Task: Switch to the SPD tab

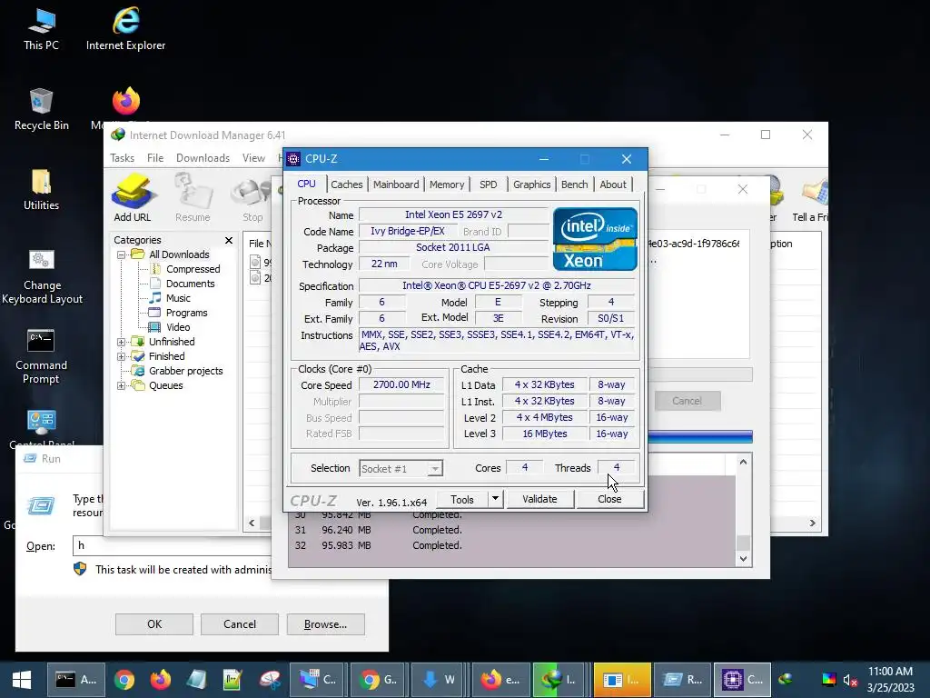Action: pos(488,184)
